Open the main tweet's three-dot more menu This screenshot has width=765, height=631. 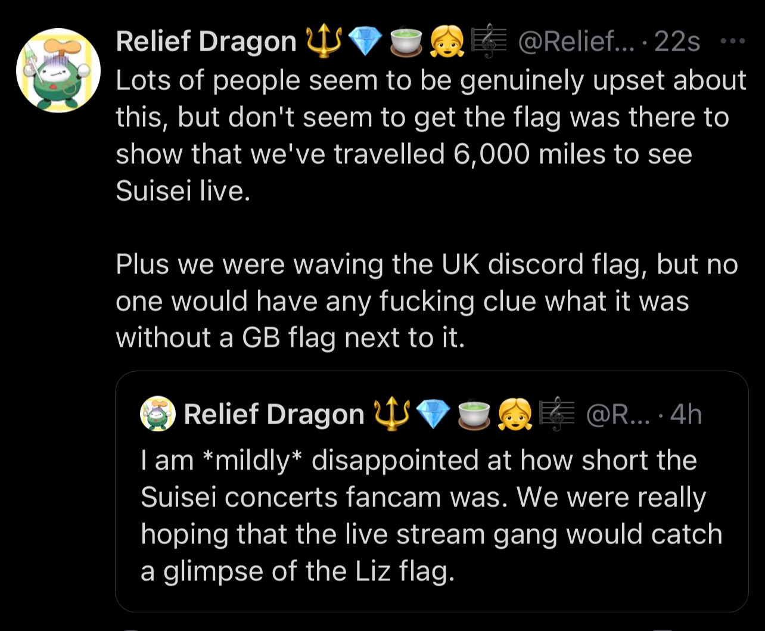pos(732,42)
